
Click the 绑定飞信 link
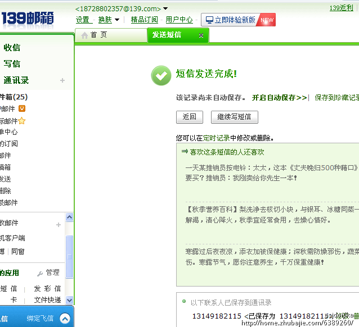40,319
